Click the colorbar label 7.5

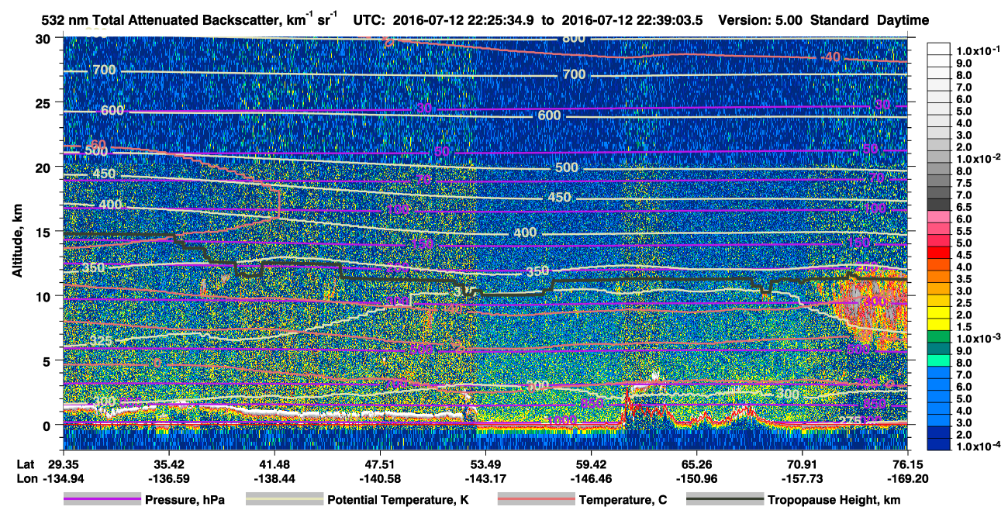point(965,183)
